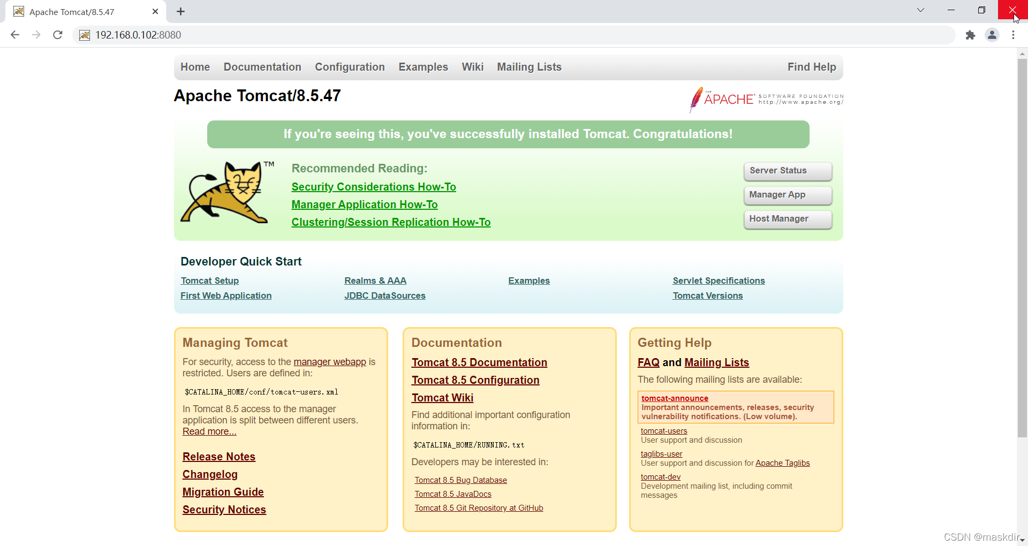Open the Realms & AAA link
This screenshot has height=546, width=1028.
[375, 280]
